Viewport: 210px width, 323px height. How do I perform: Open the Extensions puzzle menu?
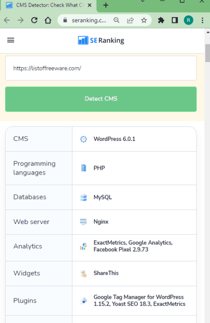(161, 20)
